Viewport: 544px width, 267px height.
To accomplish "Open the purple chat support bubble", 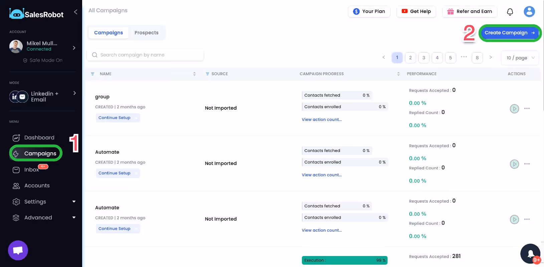I will pyautogui.click(x=18, y=250).
